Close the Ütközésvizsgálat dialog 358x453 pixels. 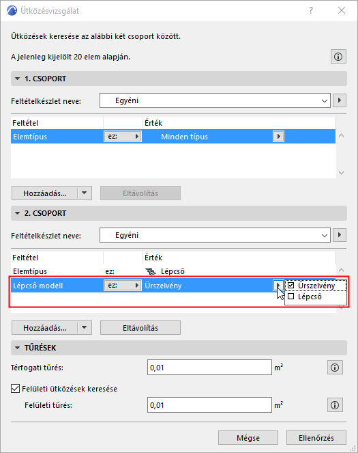tap(342, 10)
